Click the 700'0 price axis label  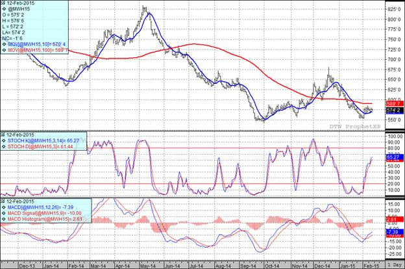point(395,60)
